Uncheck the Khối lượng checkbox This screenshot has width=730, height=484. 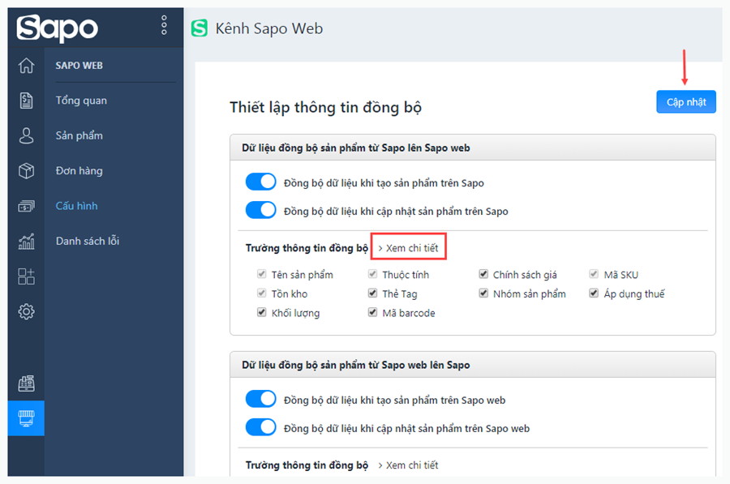pos(262,312)
